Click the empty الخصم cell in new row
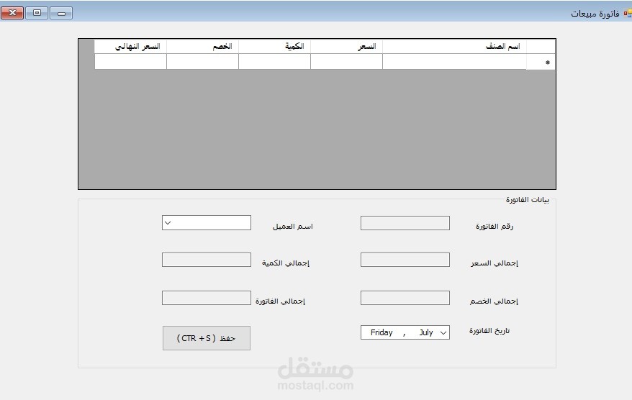This screenshot has width=632, height=400. 202,62
